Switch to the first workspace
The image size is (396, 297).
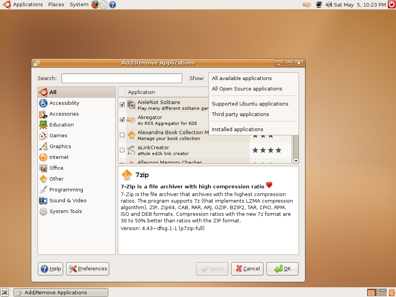372,292
